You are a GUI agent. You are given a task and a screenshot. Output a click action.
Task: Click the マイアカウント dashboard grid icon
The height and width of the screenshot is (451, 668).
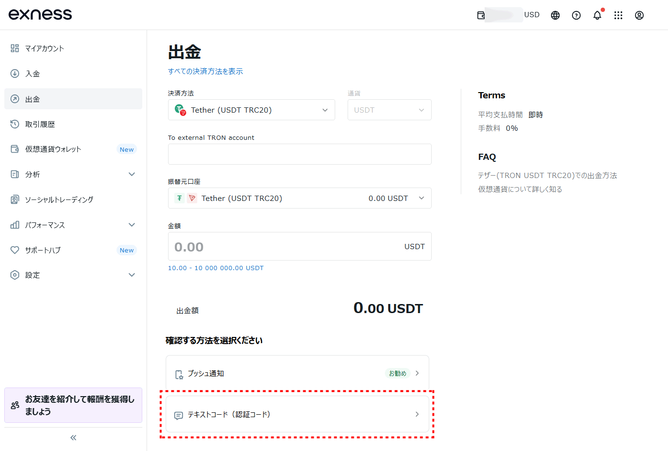[15, 48]
